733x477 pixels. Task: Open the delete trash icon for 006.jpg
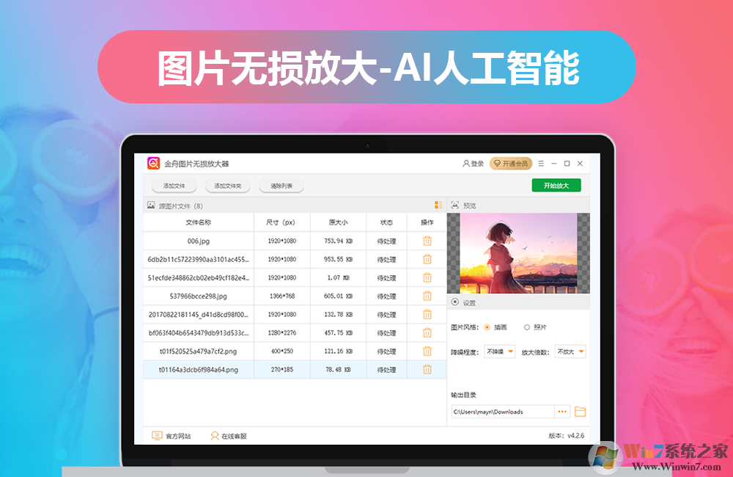click(427, 241)
